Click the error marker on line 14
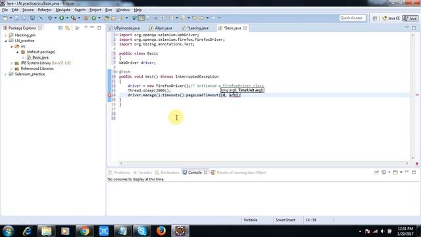This screenshot has height=237, width=421. pos(110,95)
